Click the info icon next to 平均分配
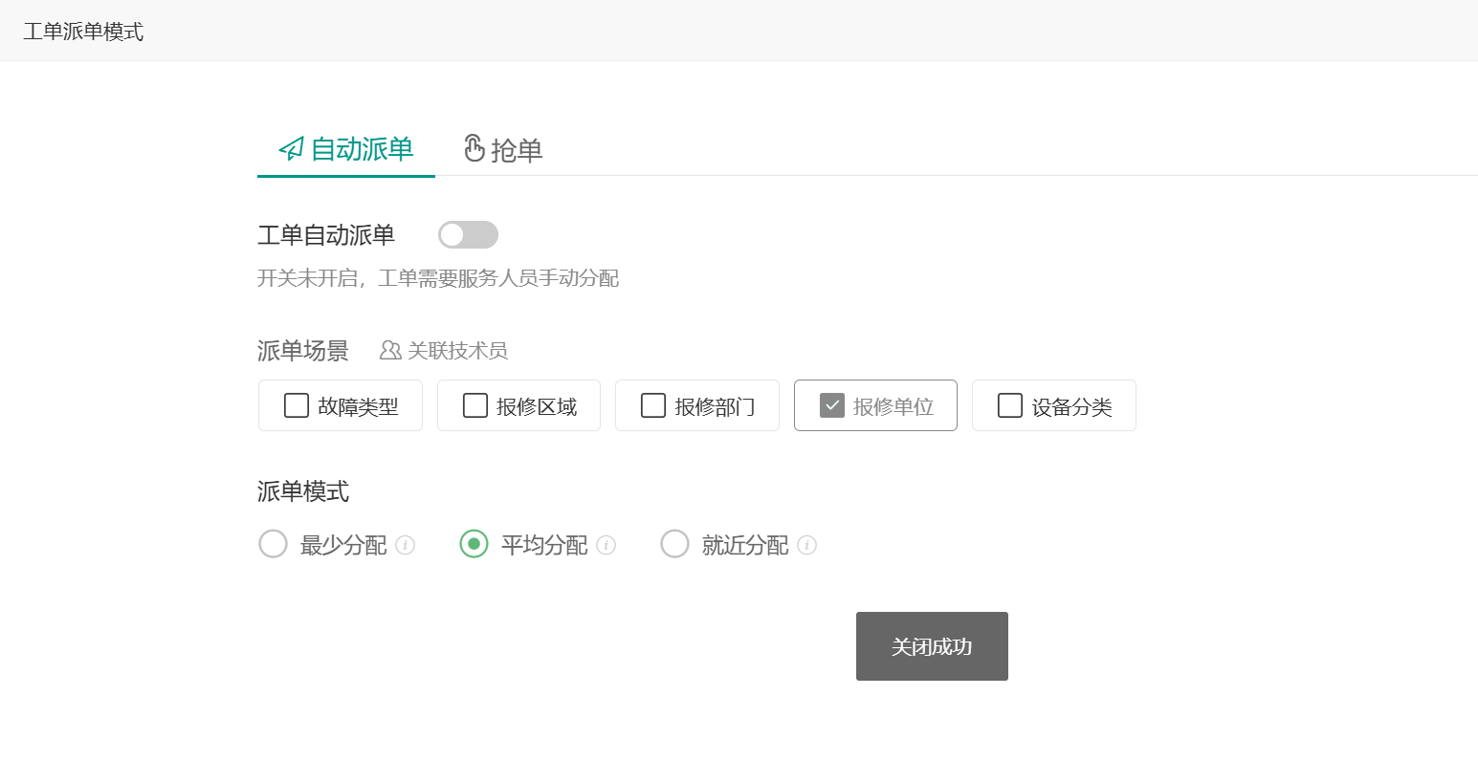1478x783 pixels. click(607, 545)
